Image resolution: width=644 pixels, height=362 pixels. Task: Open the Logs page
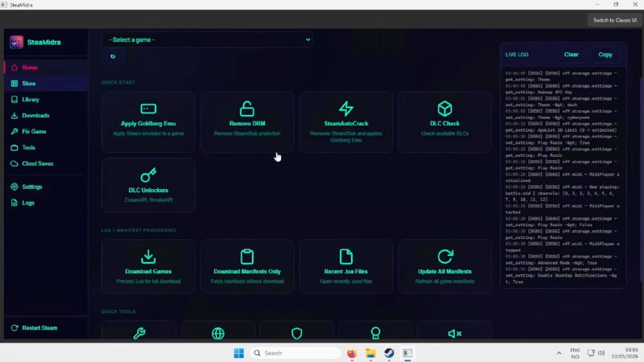point(46,203)
